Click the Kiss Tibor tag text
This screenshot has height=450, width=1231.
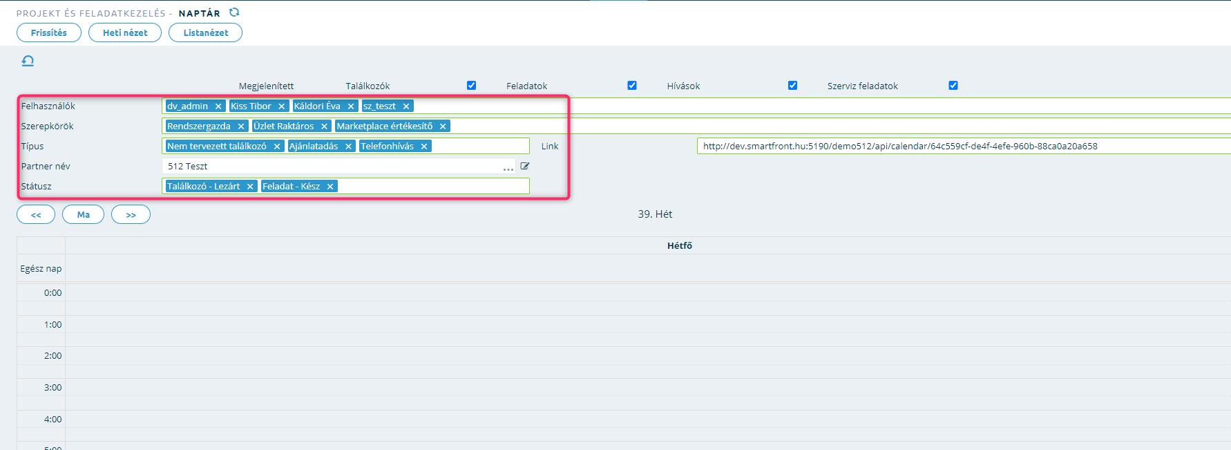coord(251,106)
